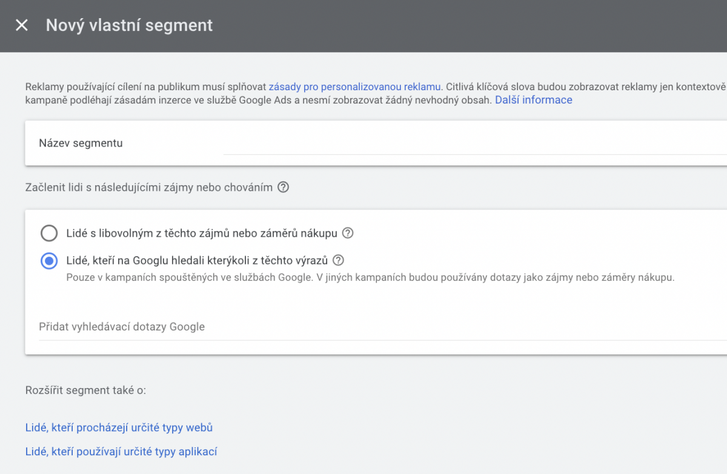Viewport: 727px width, 474px height.
Task: Click the Nový vlastní segment title
Action: coord(129,25)
